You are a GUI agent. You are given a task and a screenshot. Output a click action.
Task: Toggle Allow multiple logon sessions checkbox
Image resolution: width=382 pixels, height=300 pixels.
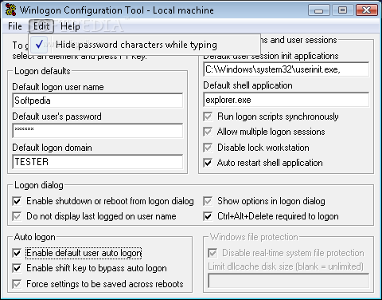point(208,132)
